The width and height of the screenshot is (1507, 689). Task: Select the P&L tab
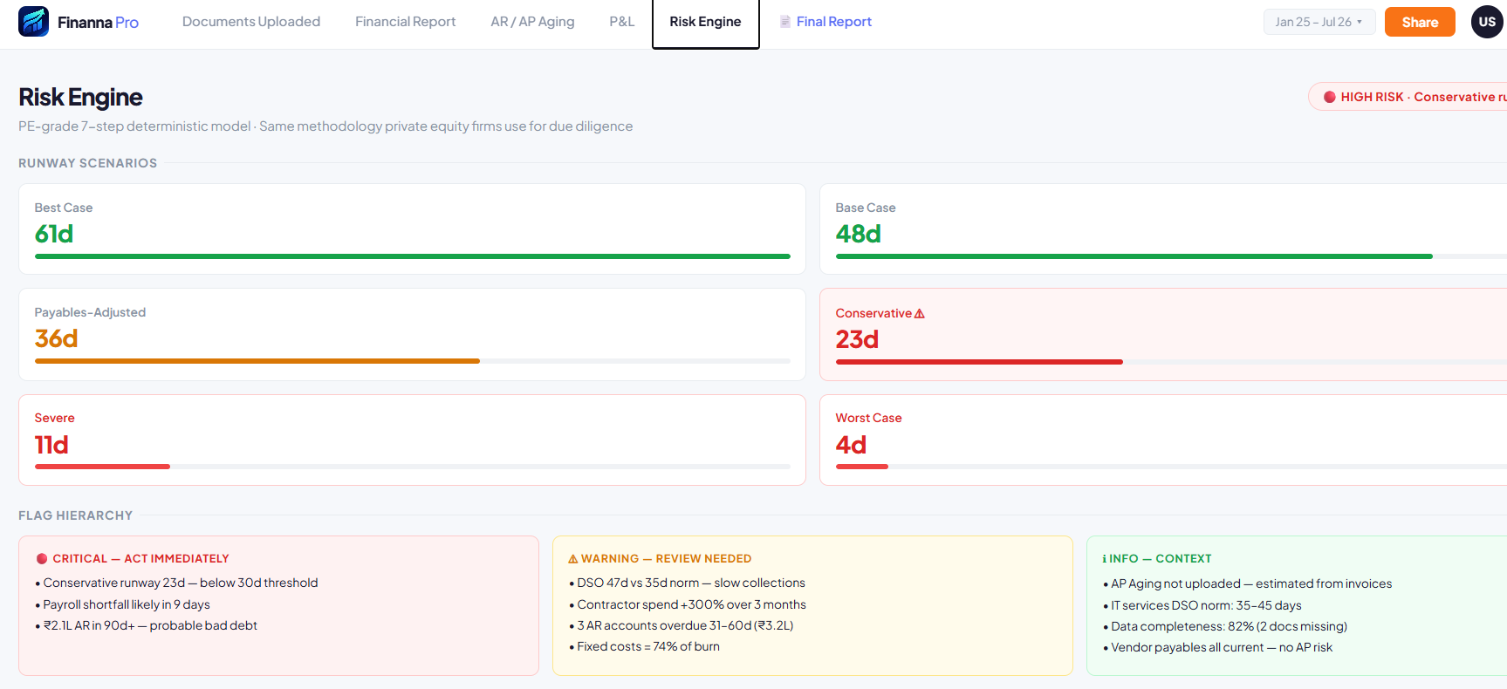click(x=622, y=22)
